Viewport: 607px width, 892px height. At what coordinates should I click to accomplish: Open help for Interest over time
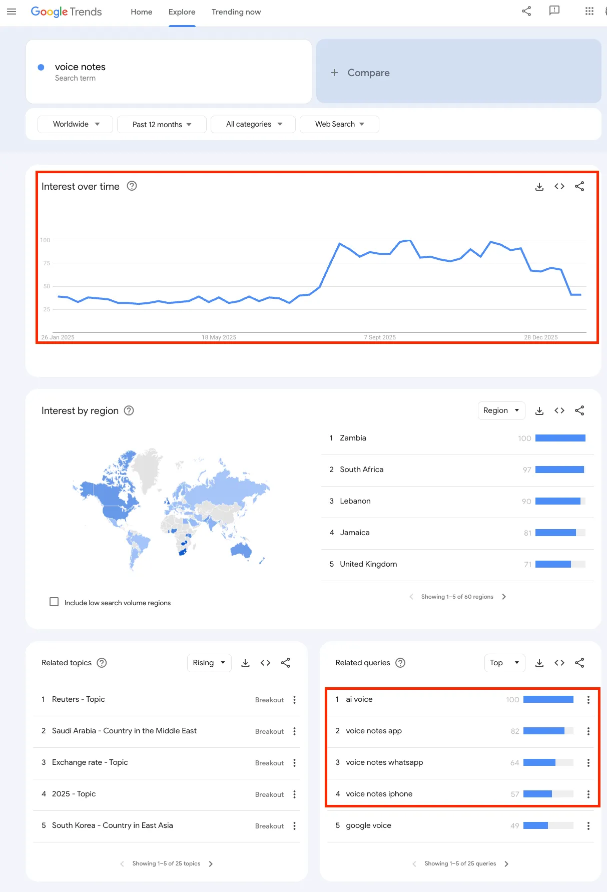(x=132, y=186)
